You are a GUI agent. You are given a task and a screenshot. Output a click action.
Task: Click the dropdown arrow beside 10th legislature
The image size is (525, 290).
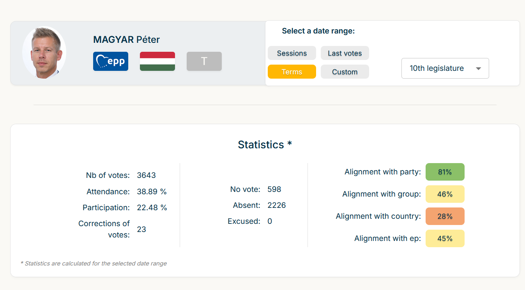tap(479, 69)
